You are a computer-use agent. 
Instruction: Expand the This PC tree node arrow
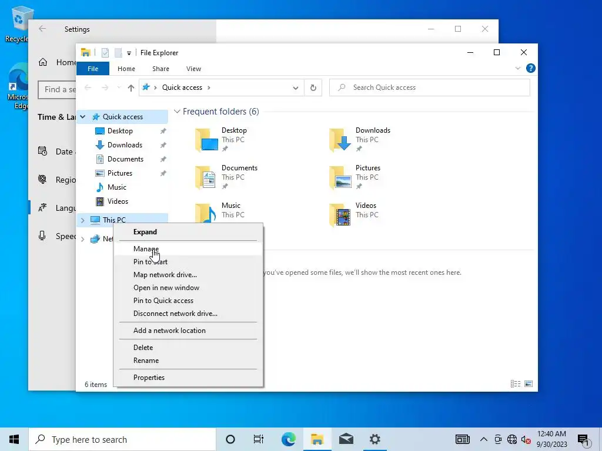click(x=82, y=220)
